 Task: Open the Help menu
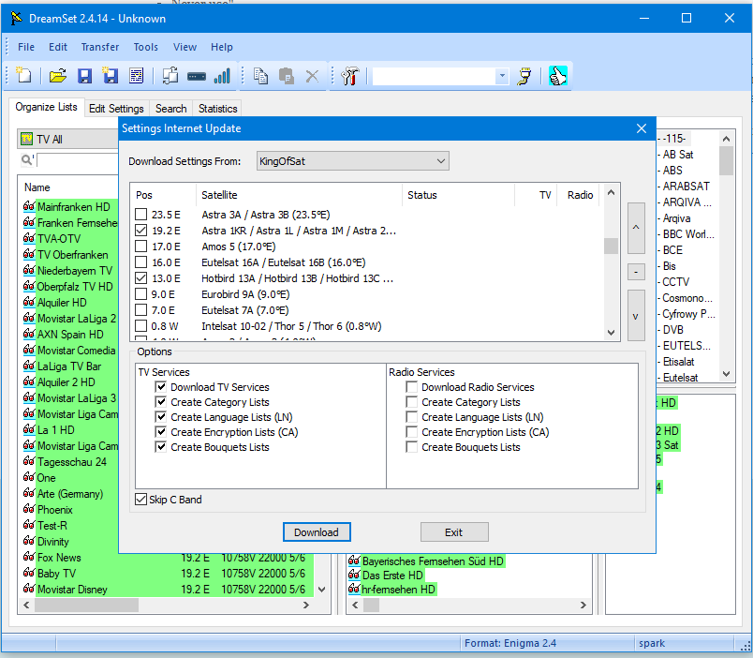(221, 47)
